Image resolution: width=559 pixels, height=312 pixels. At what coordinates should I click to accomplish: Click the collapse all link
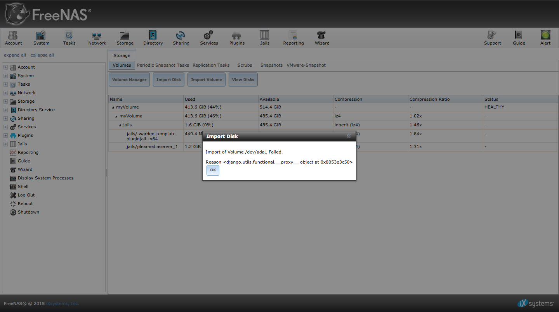point(42,55)
